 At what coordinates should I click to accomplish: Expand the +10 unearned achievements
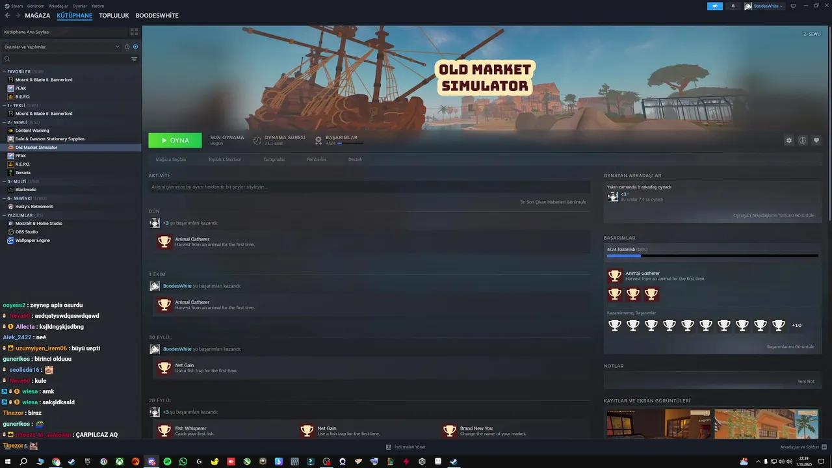pyautogui.click(x=796, y=325)
